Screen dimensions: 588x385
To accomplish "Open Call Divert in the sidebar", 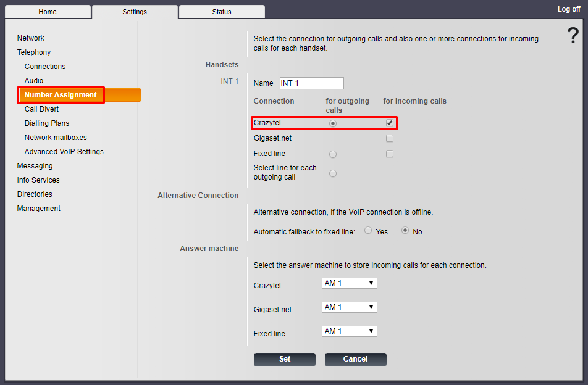I will tap(41, 109).
